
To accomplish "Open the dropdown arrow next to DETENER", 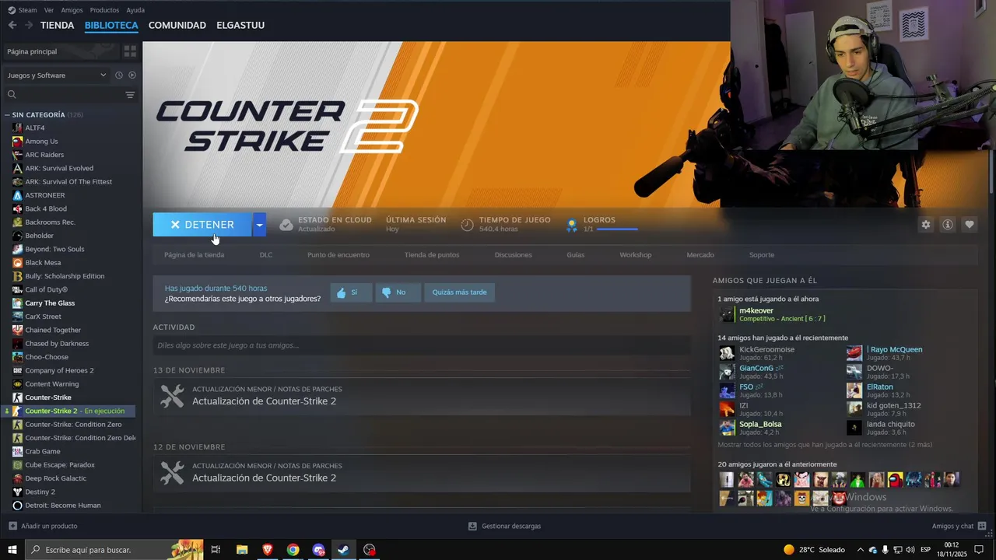I will point(259,225).
